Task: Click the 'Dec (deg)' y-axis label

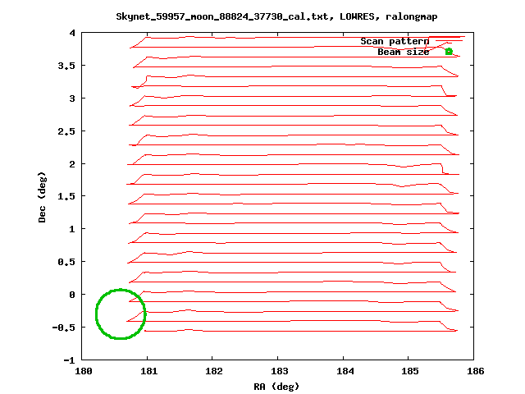Action: pos(42,197)
